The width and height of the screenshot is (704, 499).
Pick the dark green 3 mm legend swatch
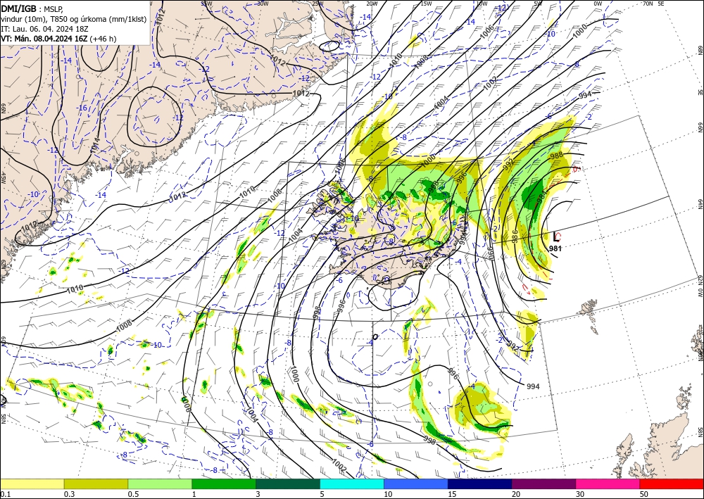coord(288,484)
